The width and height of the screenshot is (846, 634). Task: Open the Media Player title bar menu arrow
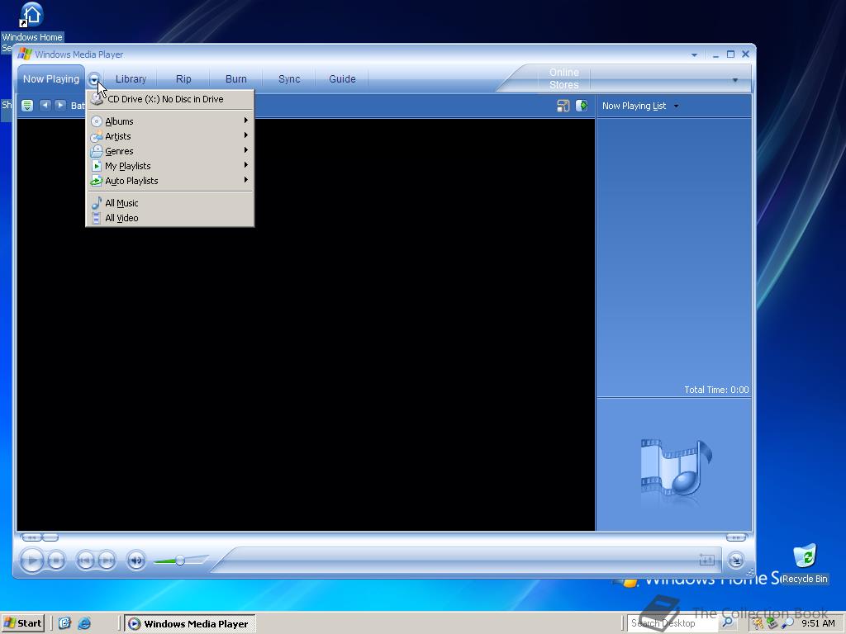(x=694, y=55)
